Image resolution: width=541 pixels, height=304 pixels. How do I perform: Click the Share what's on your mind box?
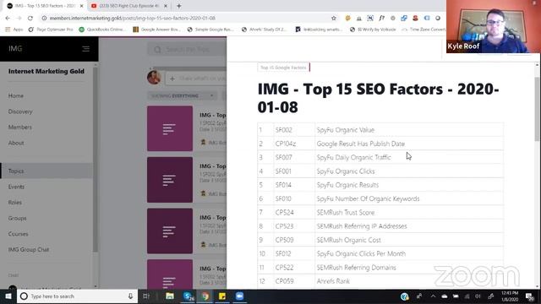tap(196, 79)
